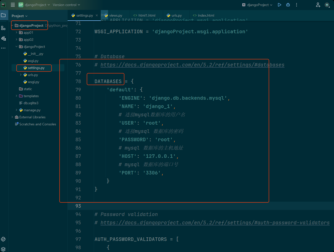Open IDE and project settings round icon
Image resolution: width=334 pixels, height=252 pixels.
(x=327, y=5)
